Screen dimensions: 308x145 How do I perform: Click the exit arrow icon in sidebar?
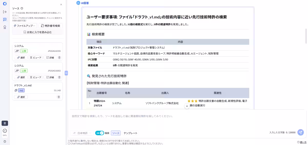pos(5,12)
